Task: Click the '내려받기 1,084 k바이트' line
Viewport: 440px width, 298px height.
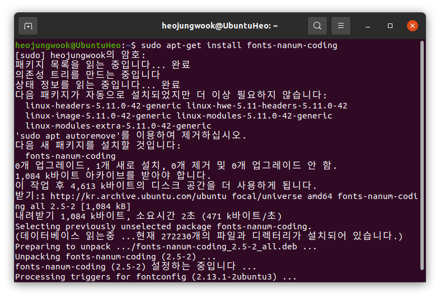Action: [148, 216]
